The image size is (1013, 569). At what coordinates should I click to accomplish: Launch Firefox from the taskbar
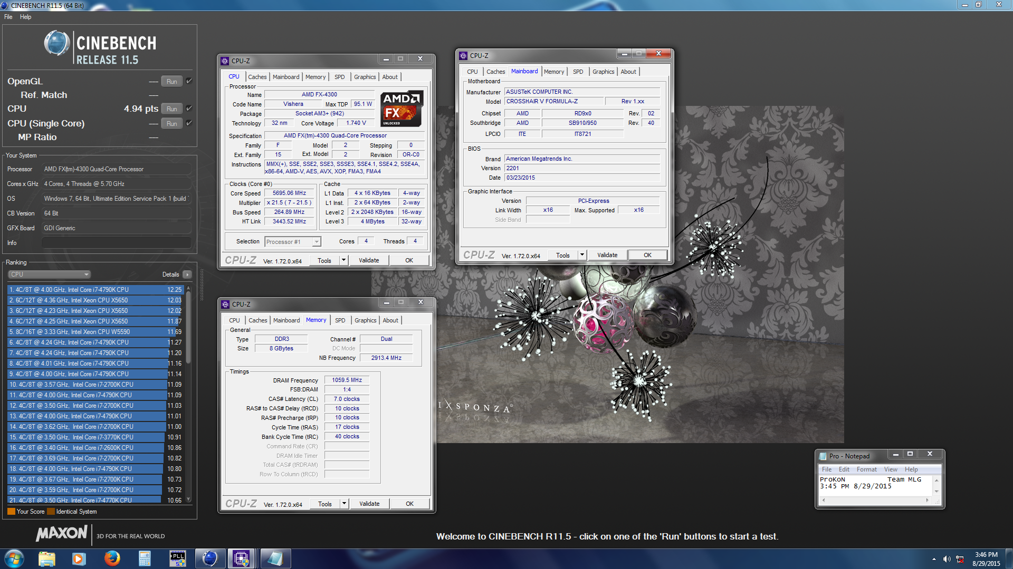click(112, 558)
